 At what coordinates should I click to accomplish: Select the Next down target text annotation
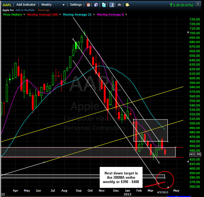point(121,177)
